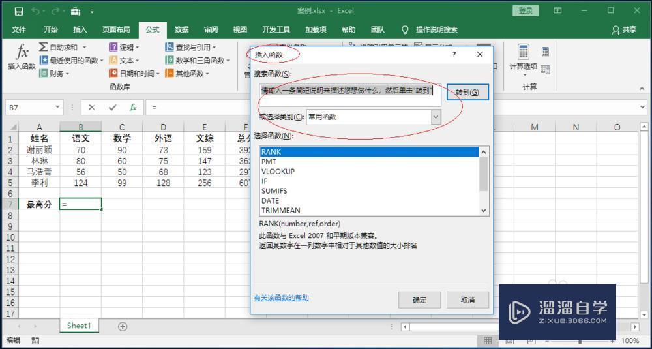This screenshot has width=652, height=349.
Task: Cancel the formula bar entry (X icon)
Action: click(x=92, y=108)
